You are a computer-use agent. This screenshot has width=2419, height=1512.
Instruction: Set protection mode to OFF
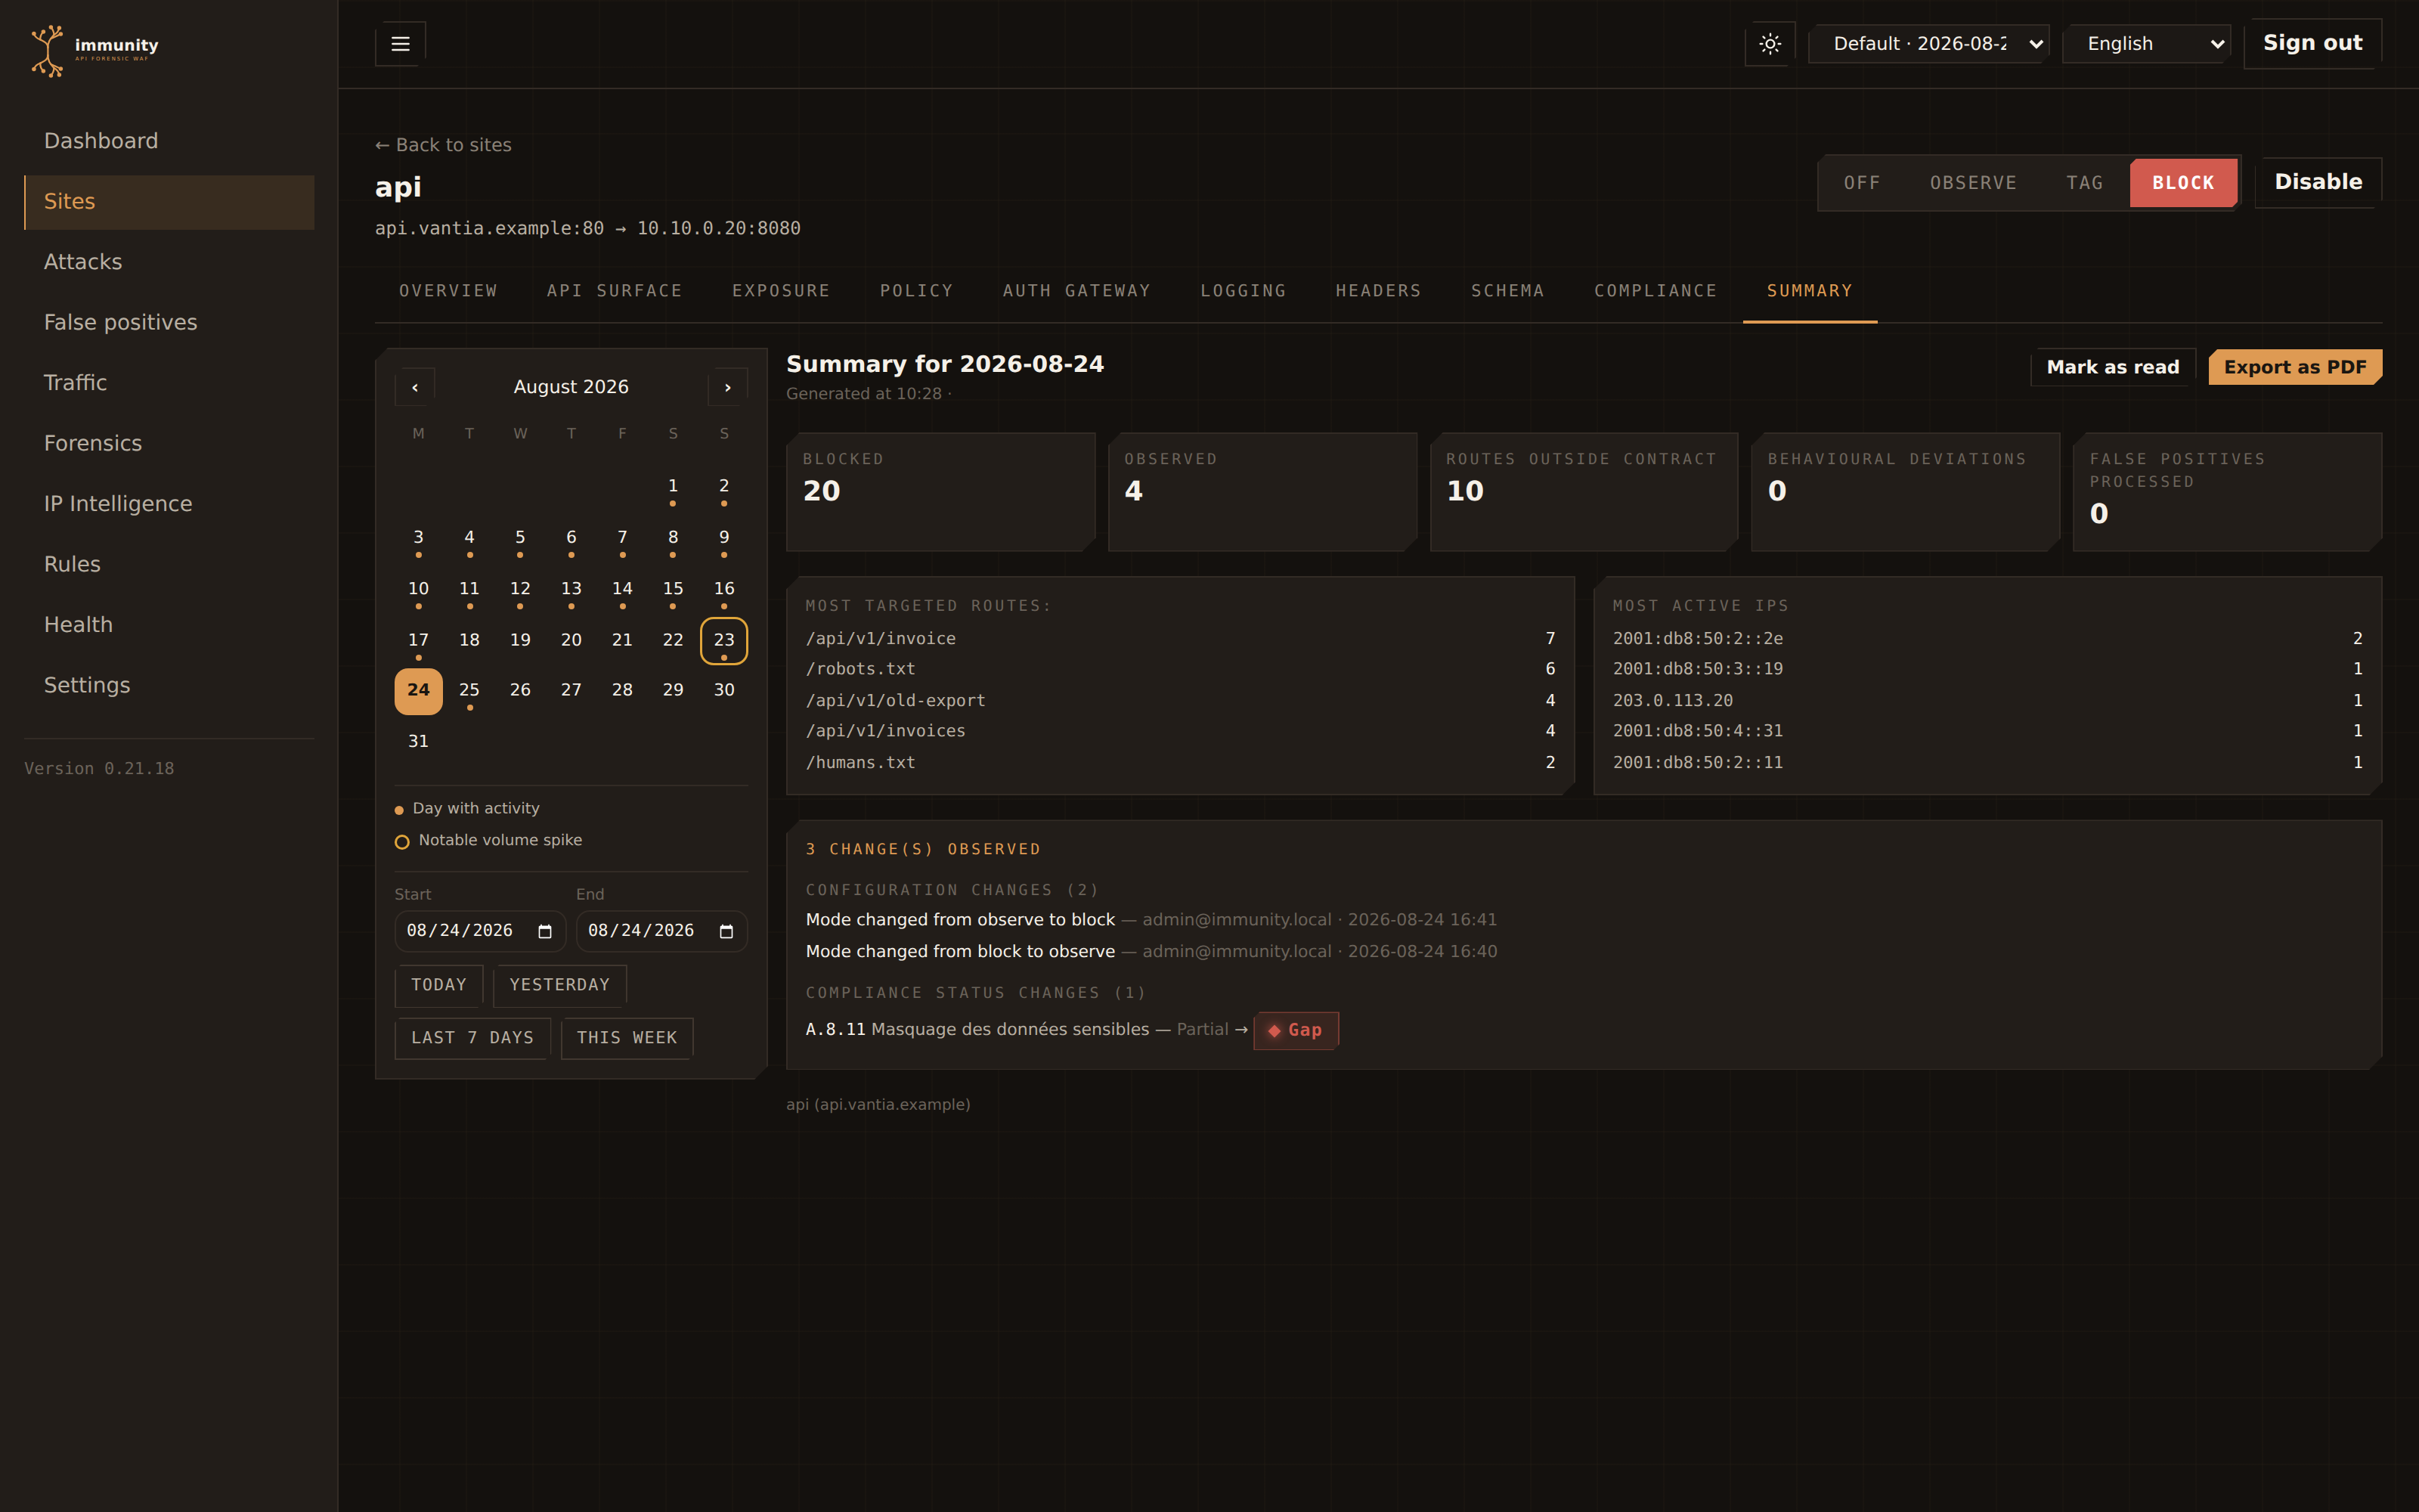[1861, 183]
